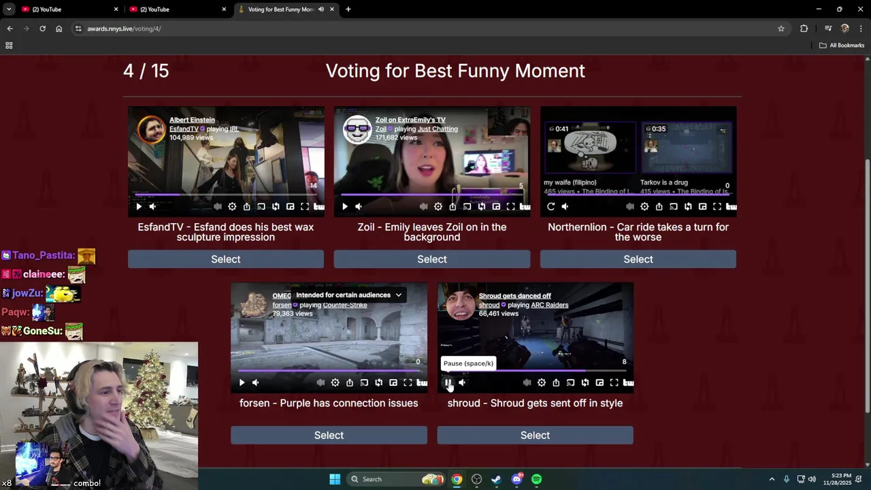871x490 pixels.
Task: Open the 'ARC Raiders' game link
Action: [x=549, y=305]
